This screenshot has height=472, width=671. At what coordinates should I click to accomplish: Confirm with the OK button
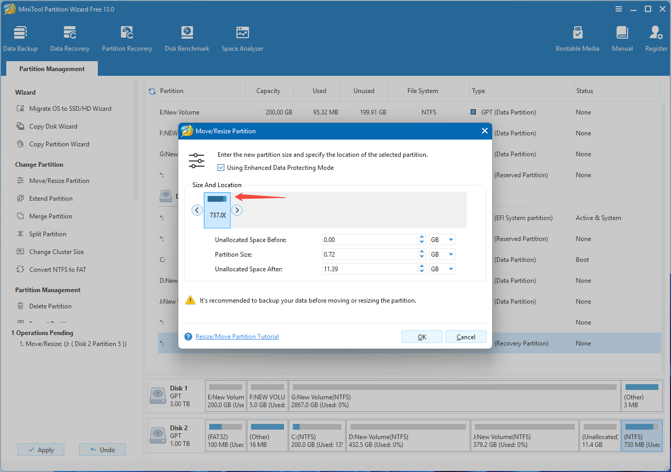[422, 337]
